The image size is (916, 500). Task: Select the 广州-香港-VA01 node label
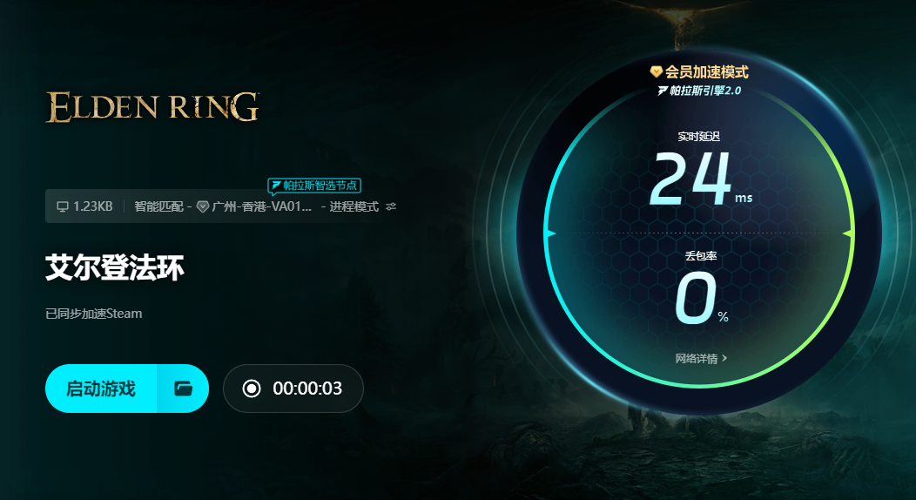262,206
